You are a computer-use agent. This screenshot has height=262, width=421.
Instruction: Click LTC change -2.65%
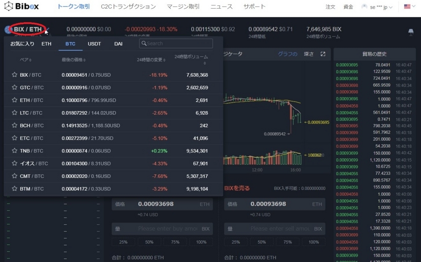tap(160, 113)
